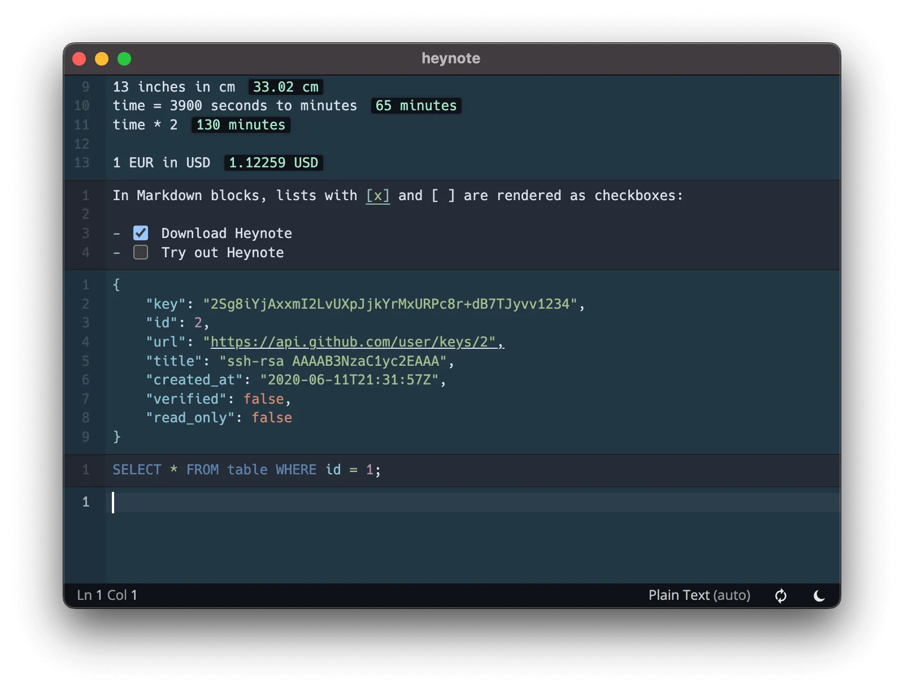Minimize heynote window using yellow button
This screenshot has height=692, width=904.
(102, 59)
